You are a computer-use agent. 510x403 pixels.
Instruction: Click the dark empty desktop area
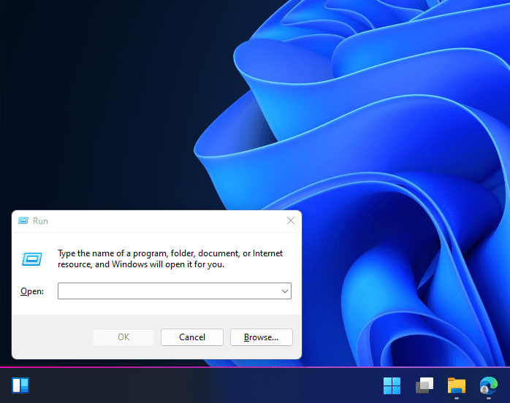(98, 98)
